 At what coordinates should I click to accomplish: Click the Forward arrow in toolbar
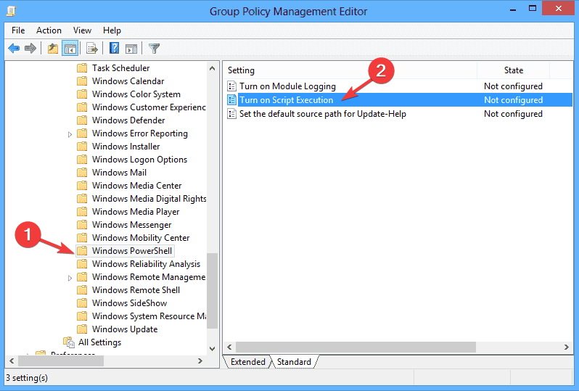pyautogui.click(x=30, y=49)
